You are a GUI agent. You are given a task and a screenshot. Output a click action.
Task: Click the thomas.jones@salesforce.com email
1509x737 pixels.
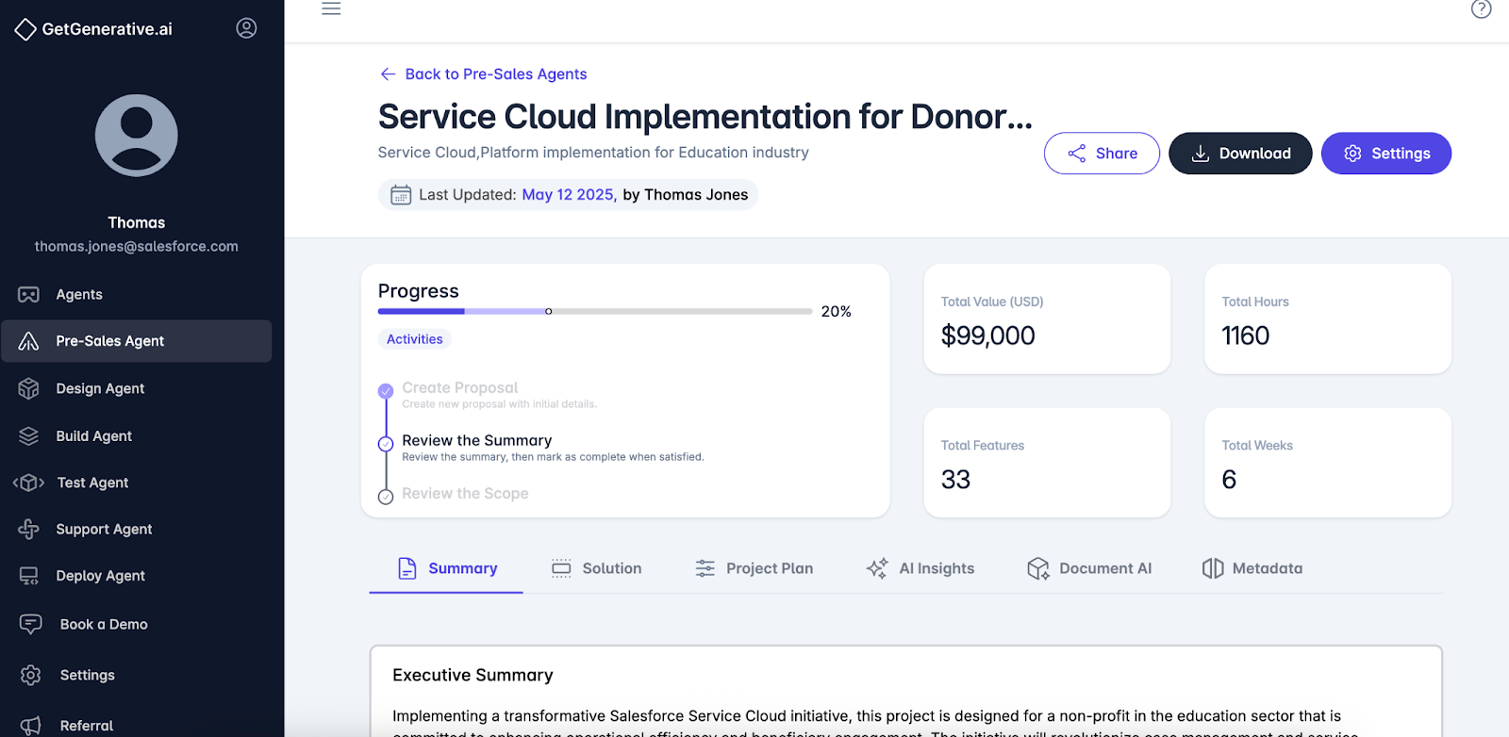(137, 246)
